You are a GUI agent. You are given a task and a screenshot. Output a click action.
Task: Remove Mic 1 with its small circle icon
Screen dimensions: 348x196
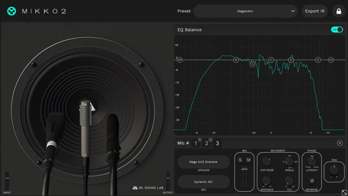(200, 140)
